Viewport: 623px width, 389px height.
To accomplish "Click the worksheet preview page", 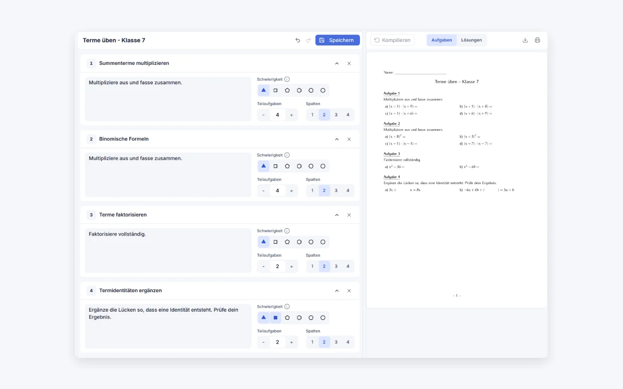I will (457, 180).
